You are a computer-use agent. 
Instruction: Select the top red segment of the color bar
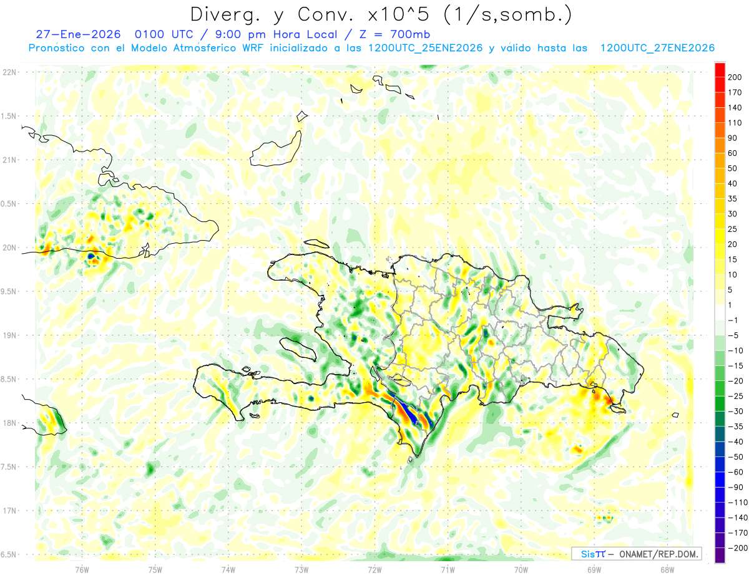pyautogui.click(x=720, y=69)
